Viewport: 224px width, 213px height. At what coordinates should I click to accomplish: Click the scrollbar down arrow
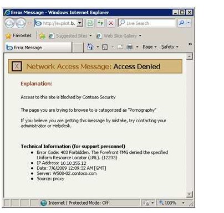pos(190,194)
